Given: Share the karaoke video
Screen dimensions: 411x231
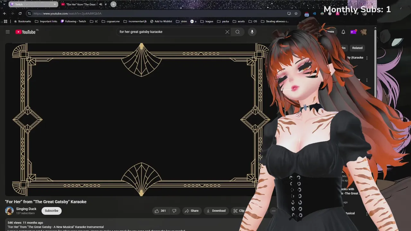Looking at the screenshot, I should tap(192, 211).
